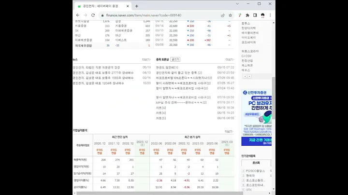Open the tab search chevron
Image resolution: width=348 pixels, height=195 pixels.
click(237, 4)
